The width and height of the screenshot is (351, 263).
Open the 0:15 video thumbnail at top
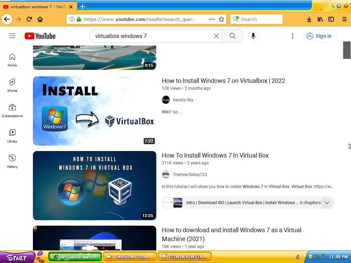(95, 58)
